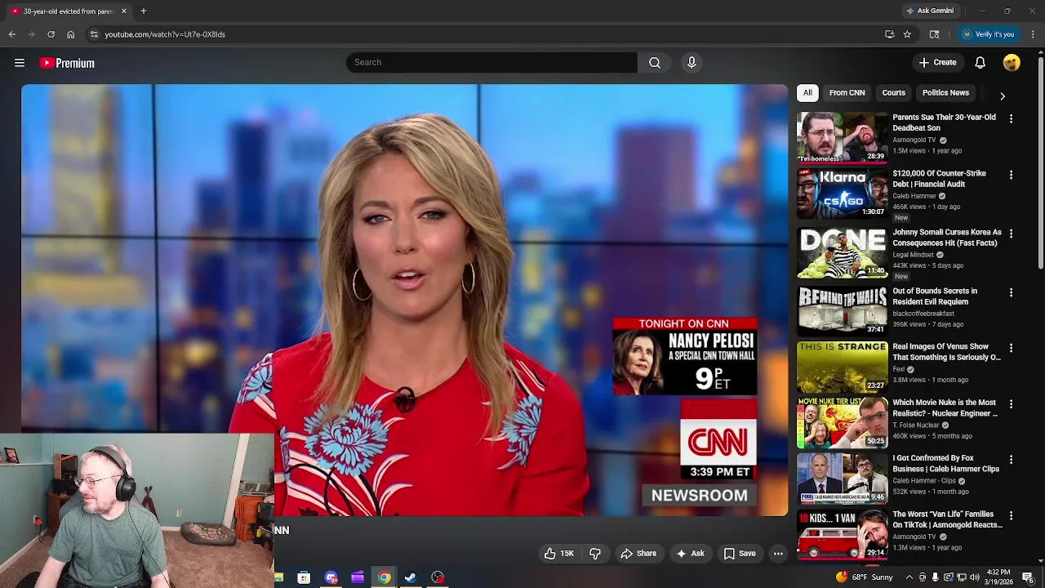Click the blackcoffeebreakfast channel name
Viewport: 1045px width, 588px height.
923,314
